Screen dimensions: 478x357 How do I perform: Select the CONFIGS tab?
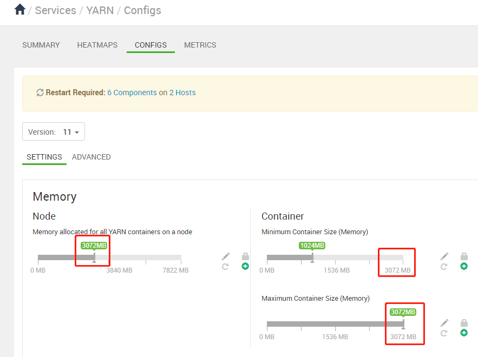(x=150, y=45)
